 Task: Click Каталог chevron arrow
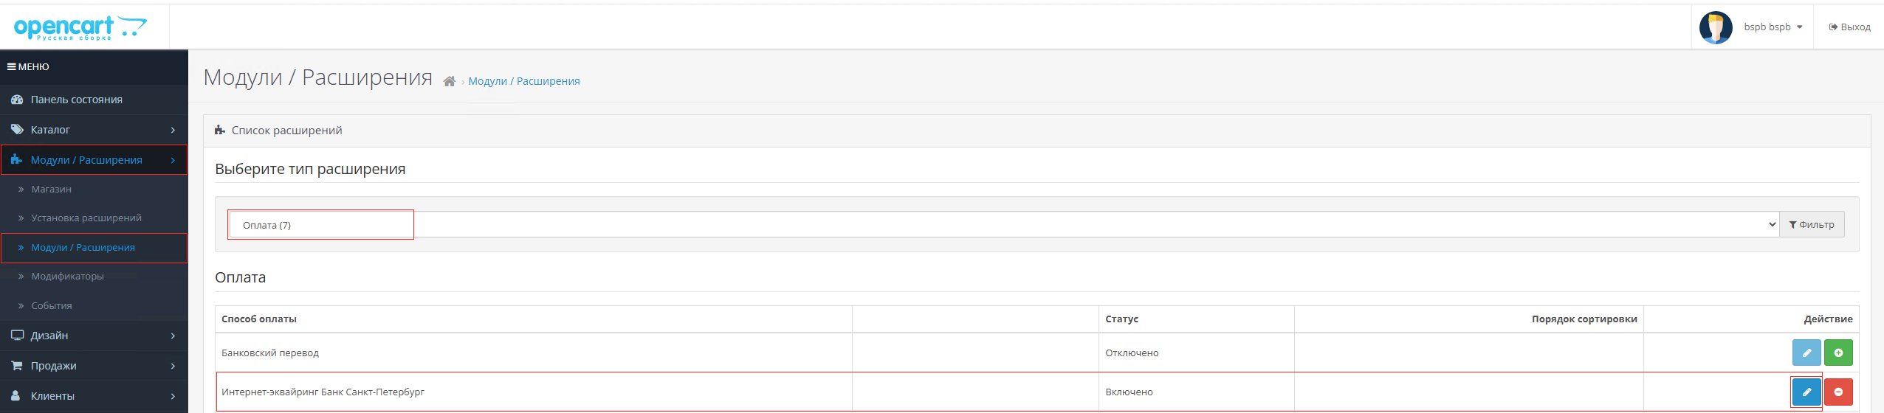173,130
